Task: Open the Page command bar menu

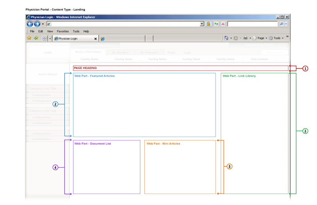Action: click(x=260, y=38)
